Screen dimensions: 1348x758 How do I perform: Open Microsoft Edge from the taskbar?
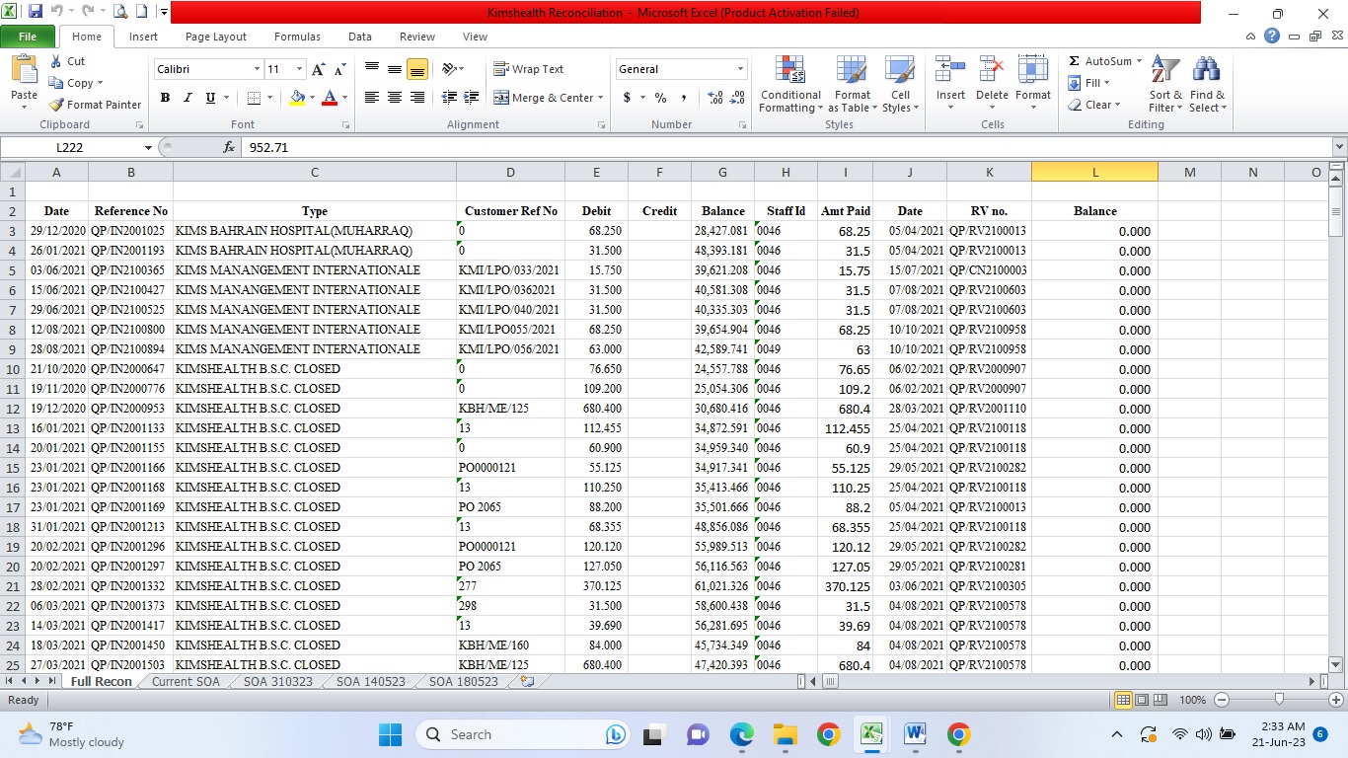741,734
